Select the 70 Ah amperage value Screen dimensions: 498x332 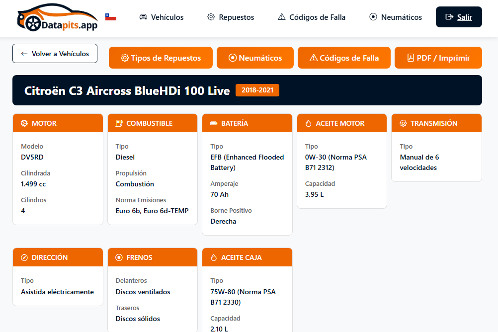click(x=220, y=194)
